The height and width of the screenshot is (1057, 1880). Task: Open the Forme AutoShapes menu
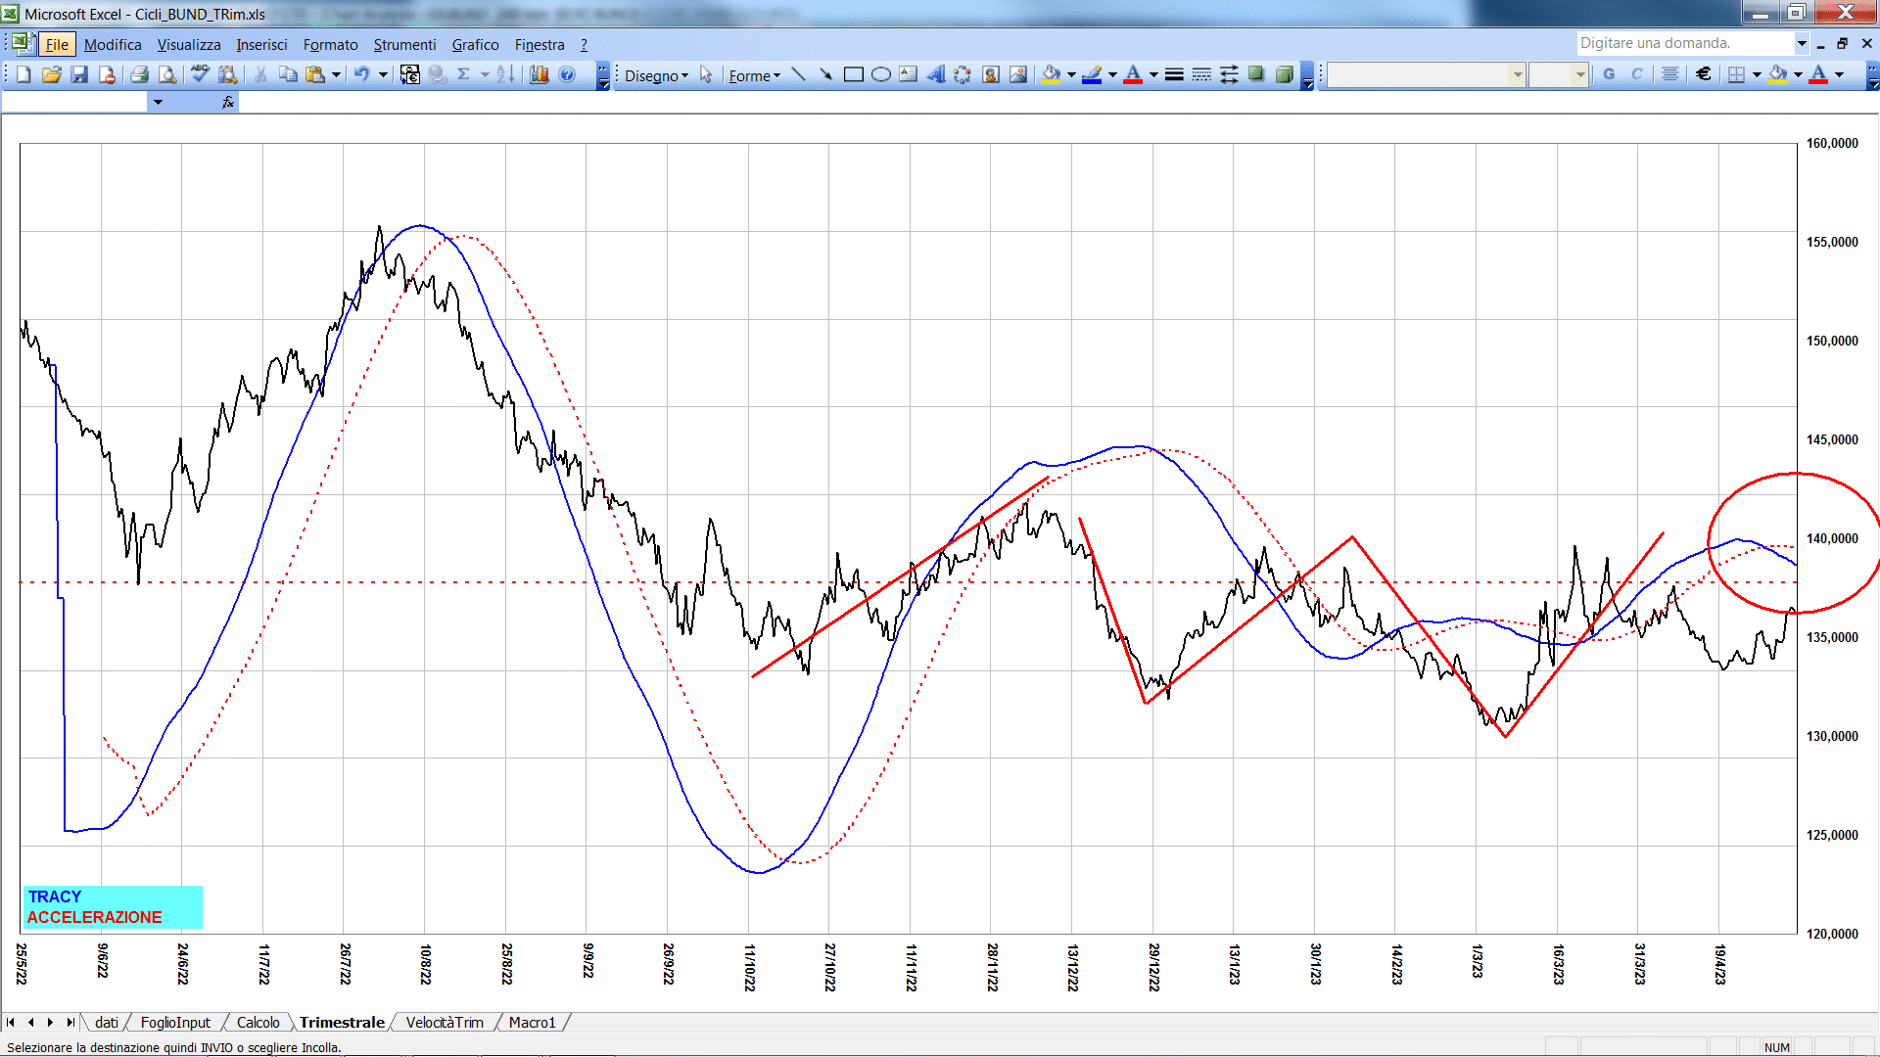pyautogui.click(x=754, y=75)
